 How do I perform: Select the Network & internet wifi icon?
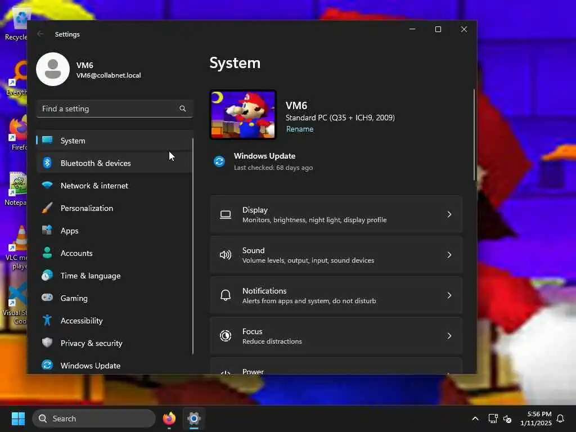pos(47,185)
